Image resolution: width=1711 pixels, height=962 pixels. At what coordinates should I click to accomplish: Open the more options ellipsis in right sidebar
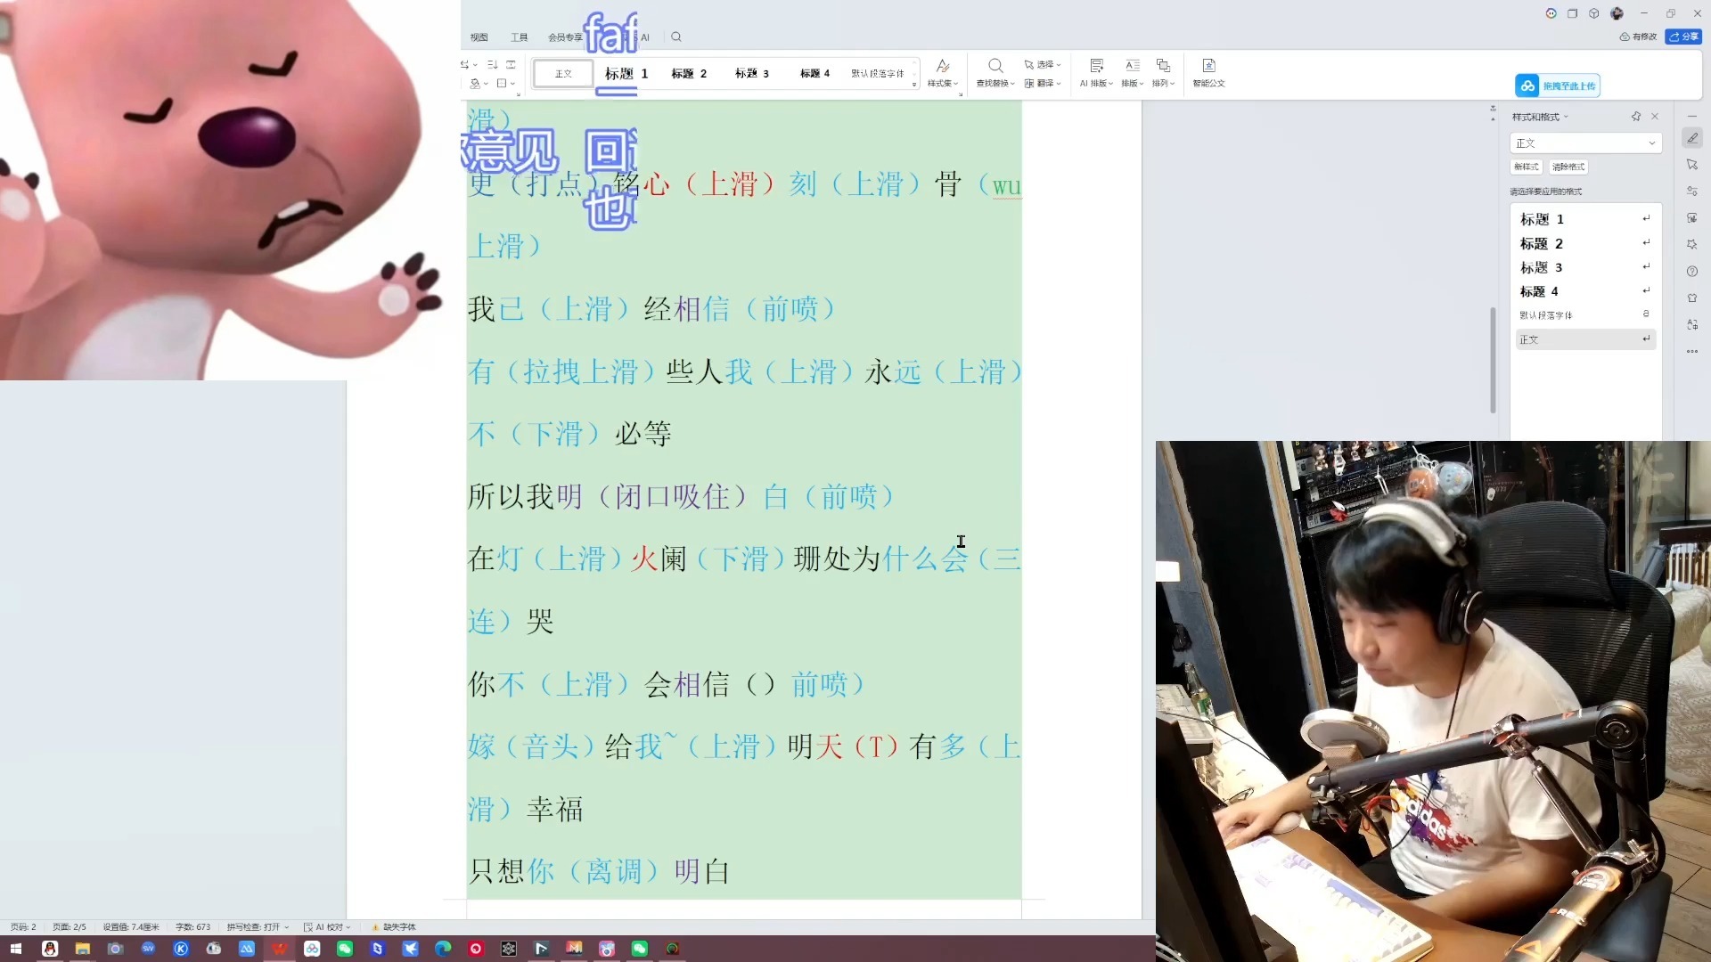(1692, 352)
